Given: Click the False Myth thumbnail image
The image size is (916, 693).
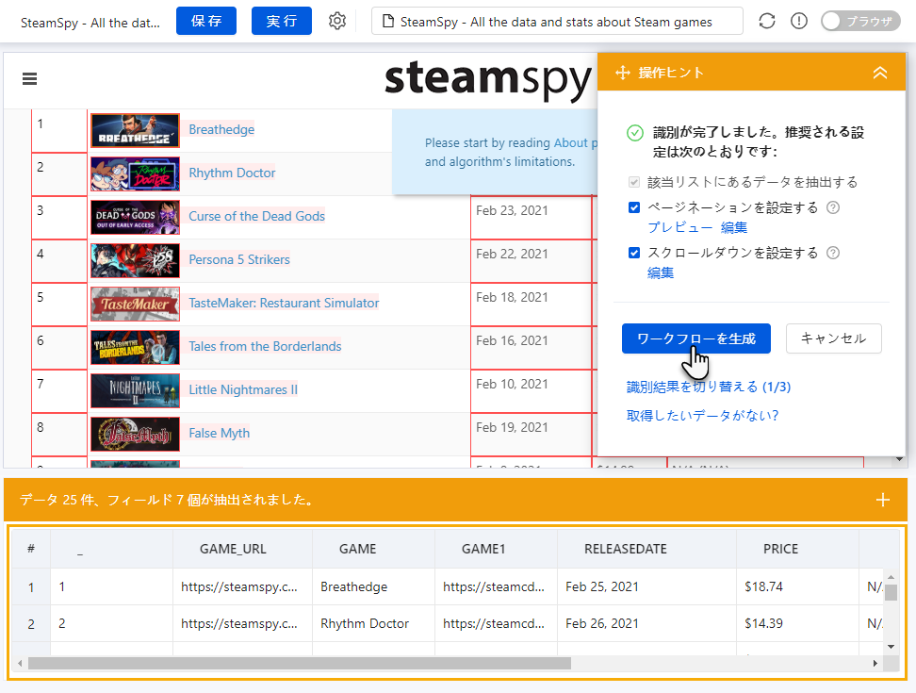Looking at the screenshot, I should [135, 434].
